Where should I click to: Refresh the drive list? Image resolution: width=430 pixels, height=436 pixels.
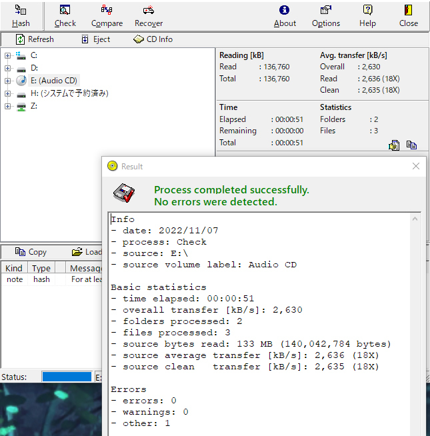coord(35,39)
